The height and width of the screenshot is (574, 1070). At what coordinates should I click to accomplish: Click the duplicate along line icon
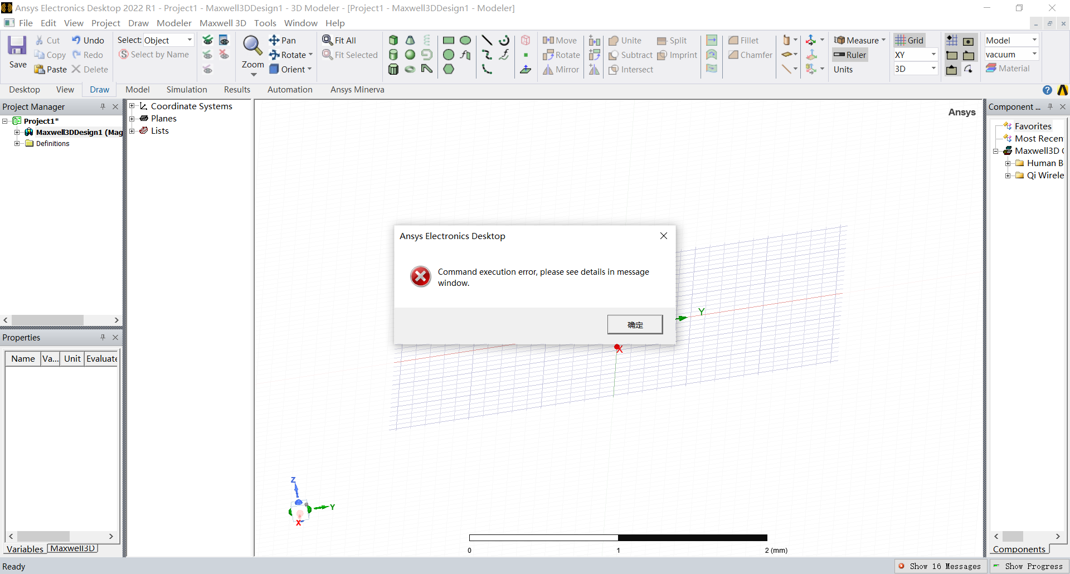point(595,40)
